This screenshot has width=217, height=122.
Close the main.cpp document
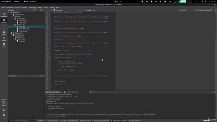click(x=82, y=10)
